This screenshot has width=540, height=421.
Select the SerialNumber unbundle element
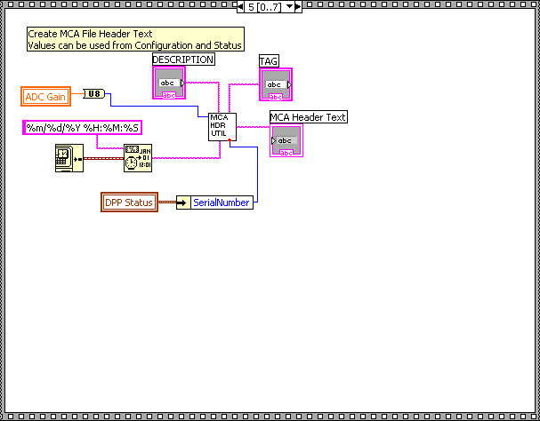click(222, 203)
